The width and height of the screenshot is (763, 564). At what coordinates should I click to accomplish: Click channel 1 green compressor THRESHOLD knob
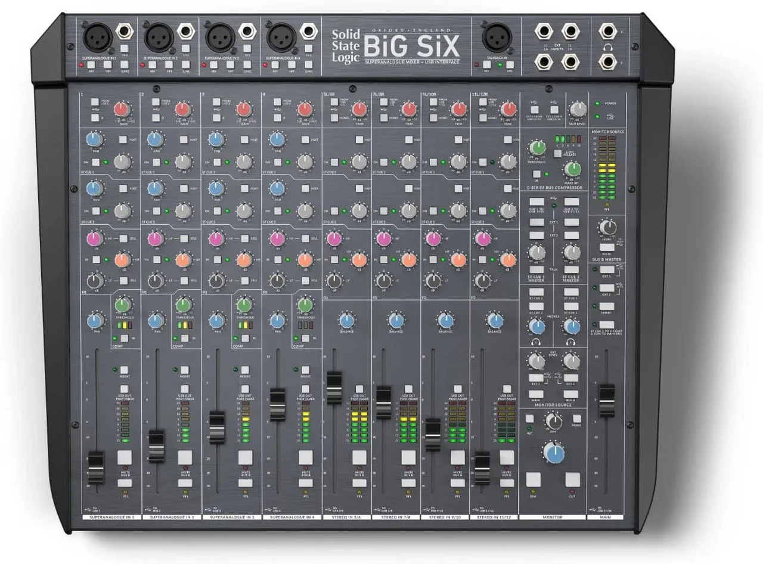tap(123, 305)
